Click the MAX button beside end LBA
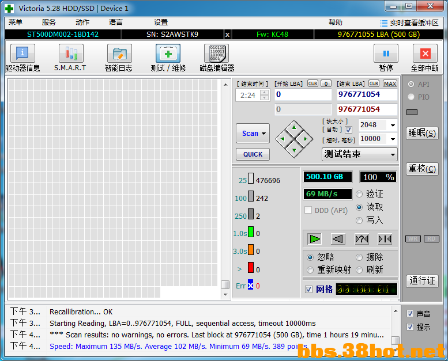Screen dimensions: 448x361 click(x=390, y=83)
